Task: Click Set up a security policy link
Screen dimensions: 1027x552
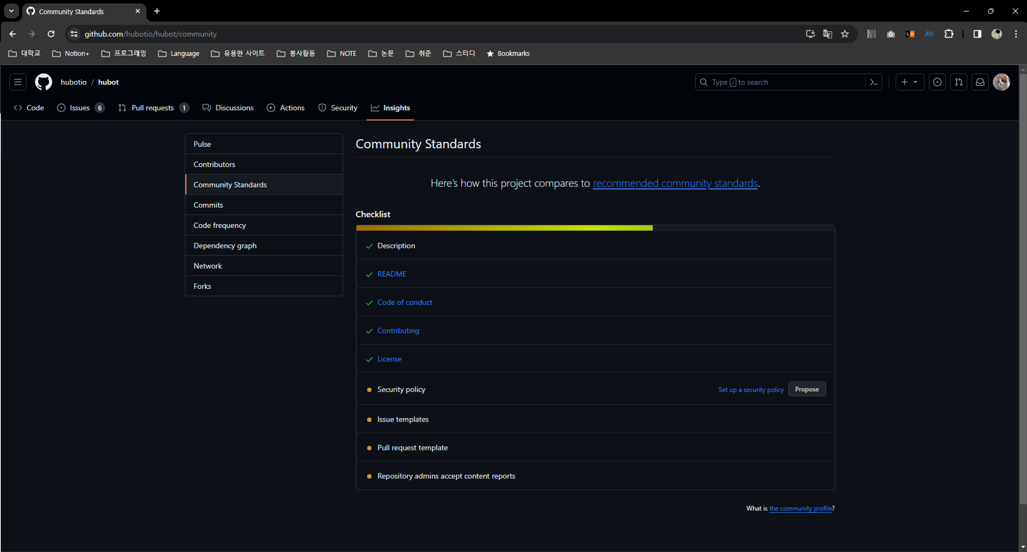Action: tap(751, 390)
